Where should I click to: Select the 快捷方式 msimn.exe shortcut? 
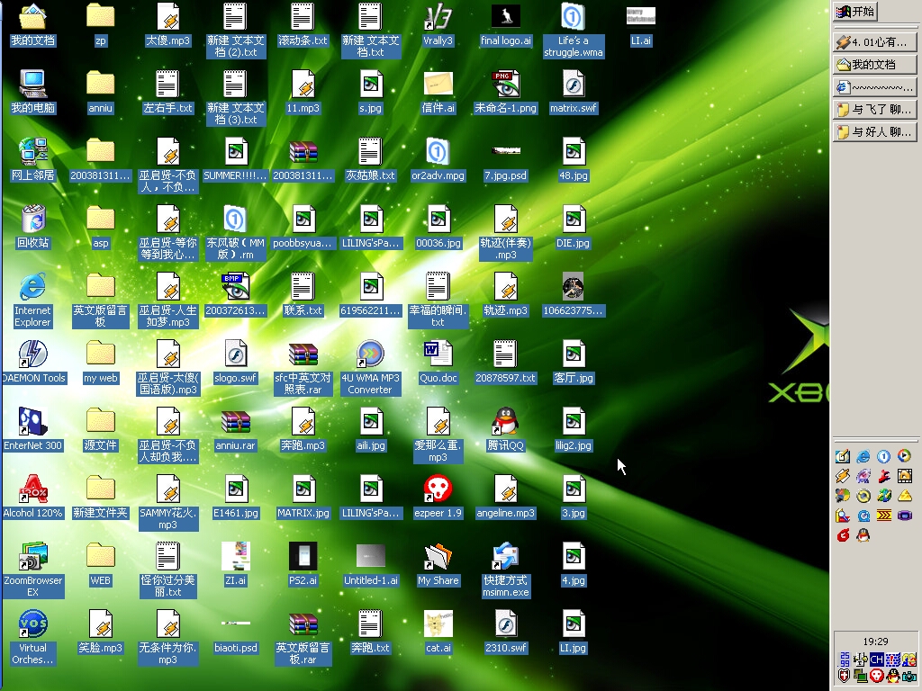coord(506,570)
